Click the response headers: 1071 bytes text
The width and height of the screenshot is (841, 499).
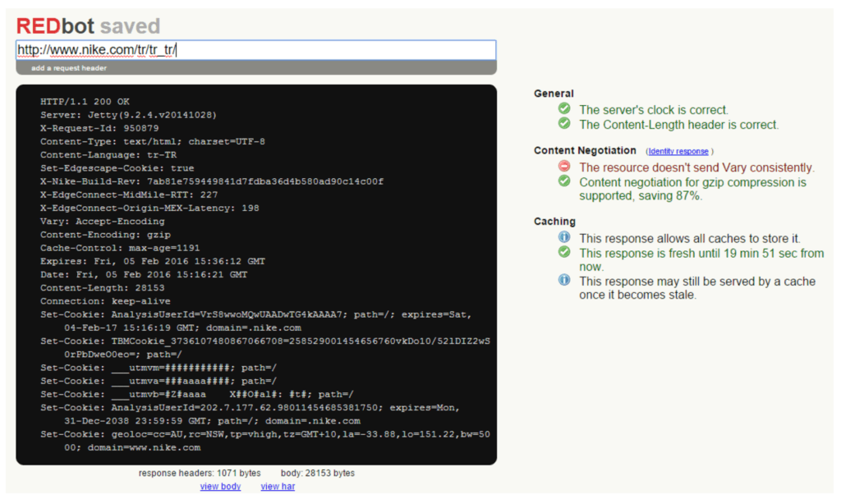[200, 474]
